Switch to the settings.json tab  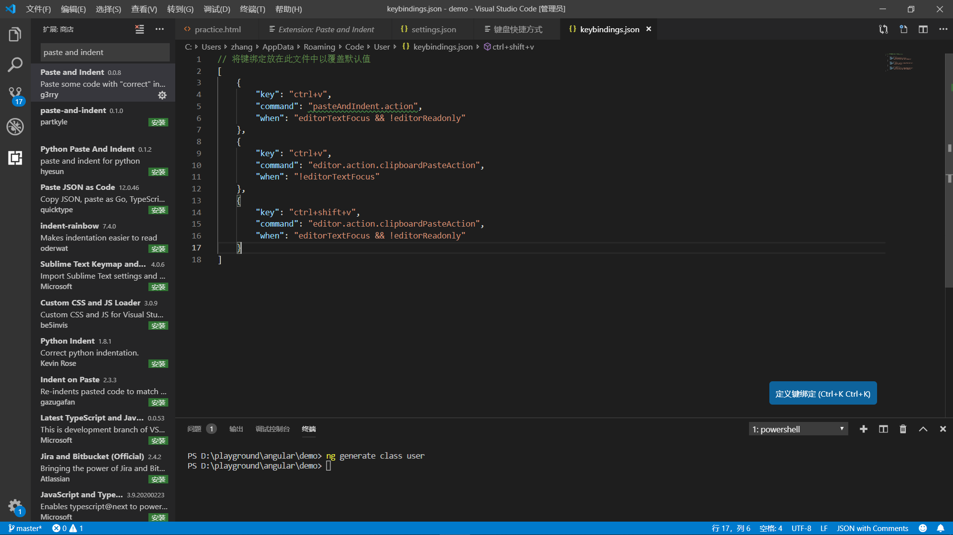coord(432,29)
